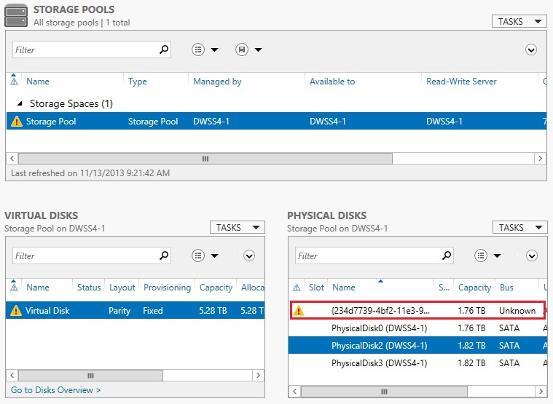Screen dimensions: 553x404
Task: Expand the Virtual Disks filter options chevron
Action: pos(249,256)
